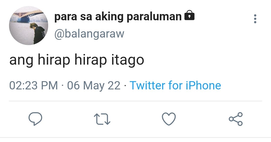Open the share icon for this tweet
Image resolution: width=271 pixels, height=142 pixels.
(x=236, y=119)
